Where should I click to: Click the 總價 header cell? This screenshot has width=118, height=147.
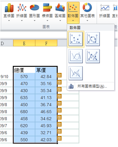(x=24, y=70)
